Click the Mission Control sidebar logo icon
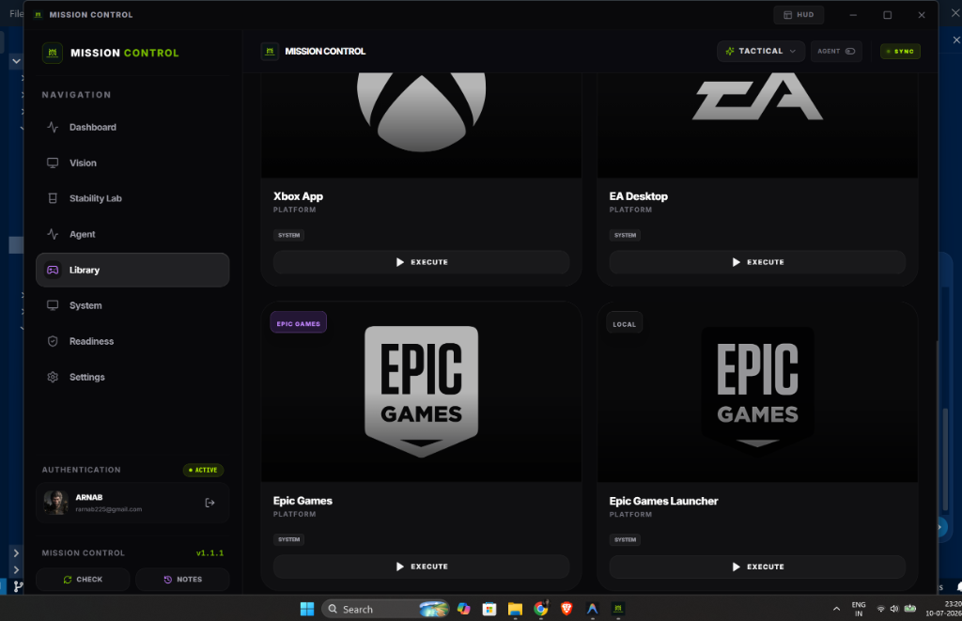This screenshot has height=621, width=962. point(53,53)
